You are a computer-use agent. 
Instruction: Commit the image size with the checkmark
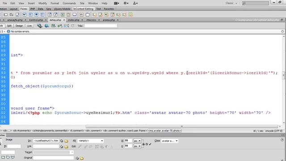point(150,144)
